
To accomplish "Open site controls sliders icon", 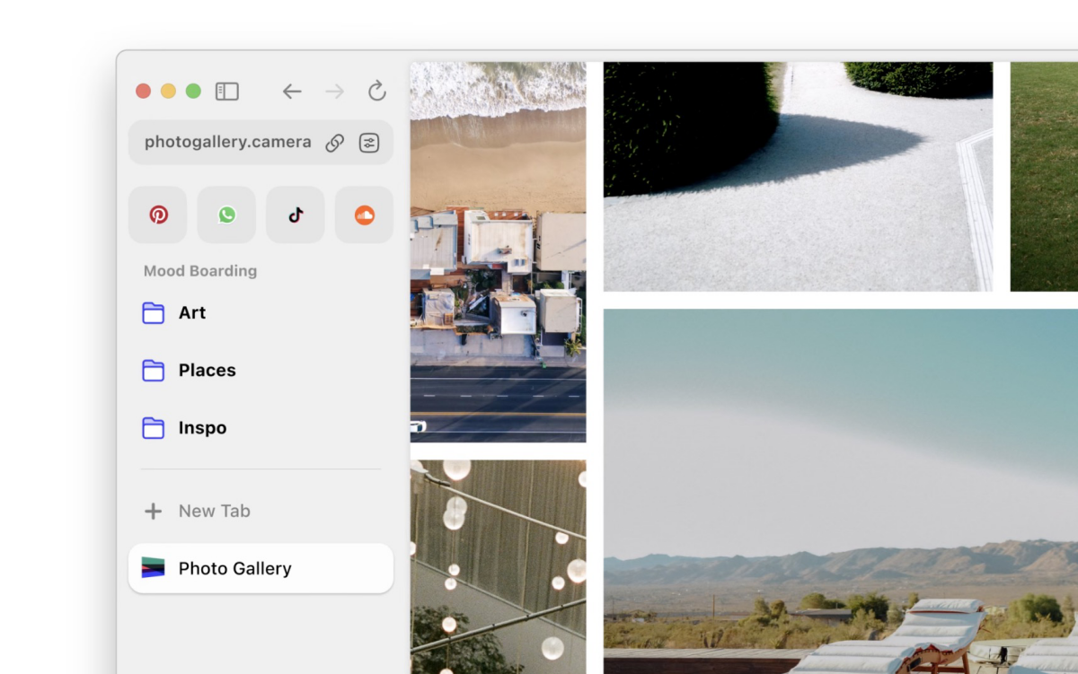I will (369, 143).
